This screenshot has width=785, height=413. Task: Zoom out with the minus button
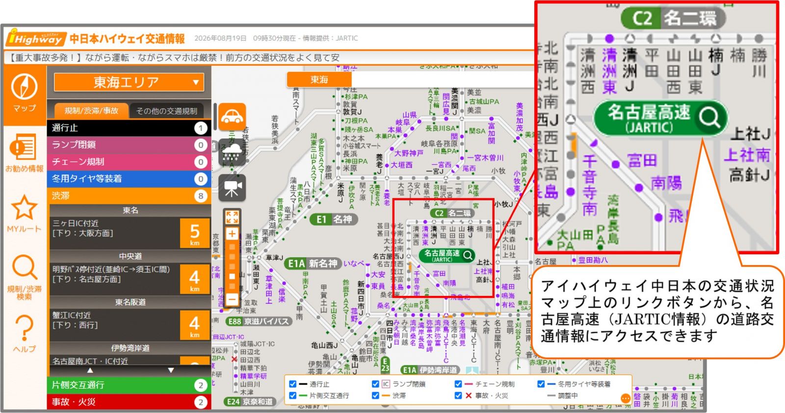click(232, 299)
